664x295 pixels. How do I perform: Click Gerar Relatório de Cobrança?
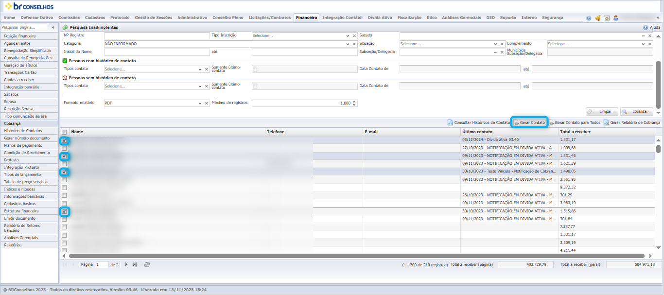[632, 122]
